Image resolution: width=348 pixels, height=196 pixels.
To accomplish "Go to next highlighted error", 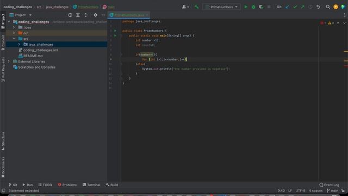I will (x=344, y=23).
